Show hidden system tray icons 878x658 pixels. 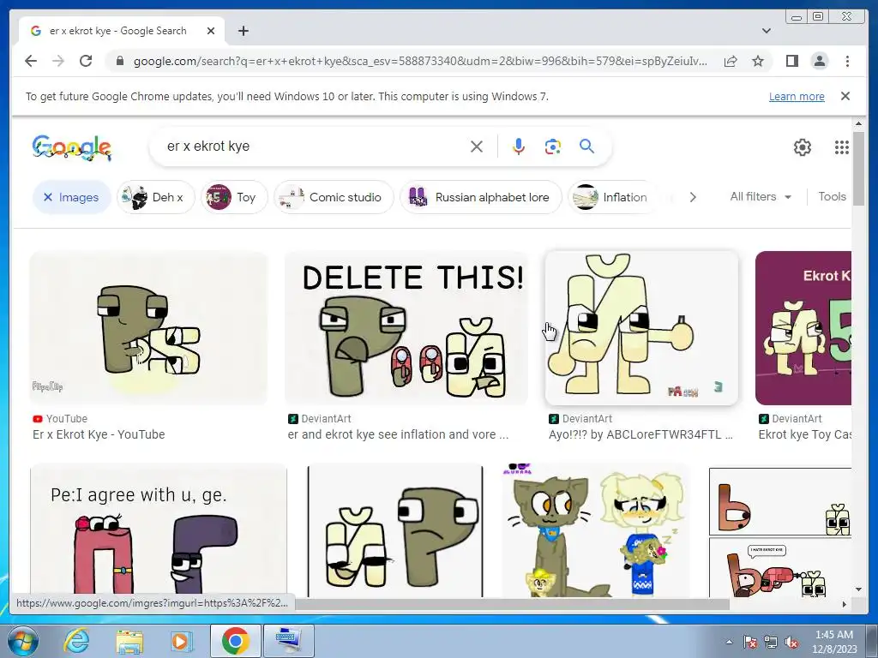click(729, 642)
